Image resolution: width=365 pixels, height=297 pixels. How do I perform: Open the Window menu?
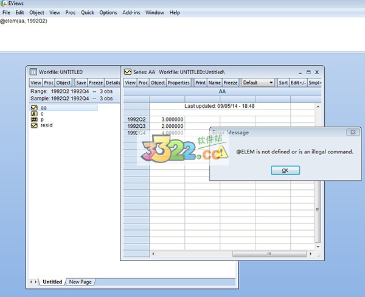pos(155,13)
